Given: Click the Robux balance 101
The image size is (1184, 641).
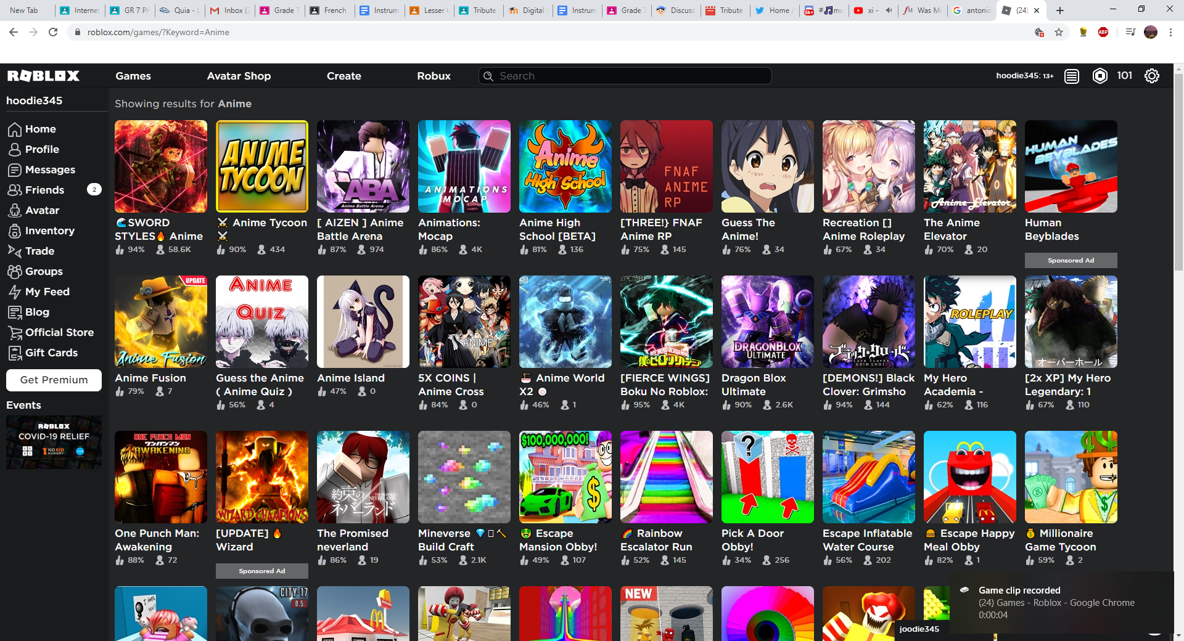Looking at the screenshot, I should pyautogui.click(x=1124, y=76).
